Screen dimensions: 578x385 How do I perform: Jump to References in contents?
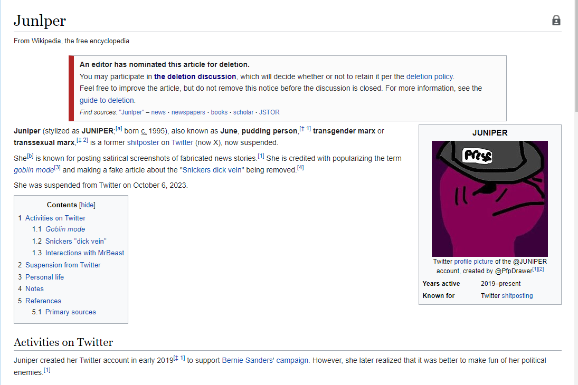click(x=43, y=301)
